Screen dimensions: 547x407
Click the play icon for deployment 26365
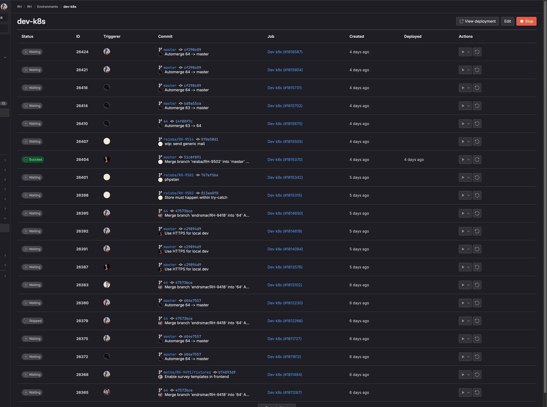click(x=463, y=392)
